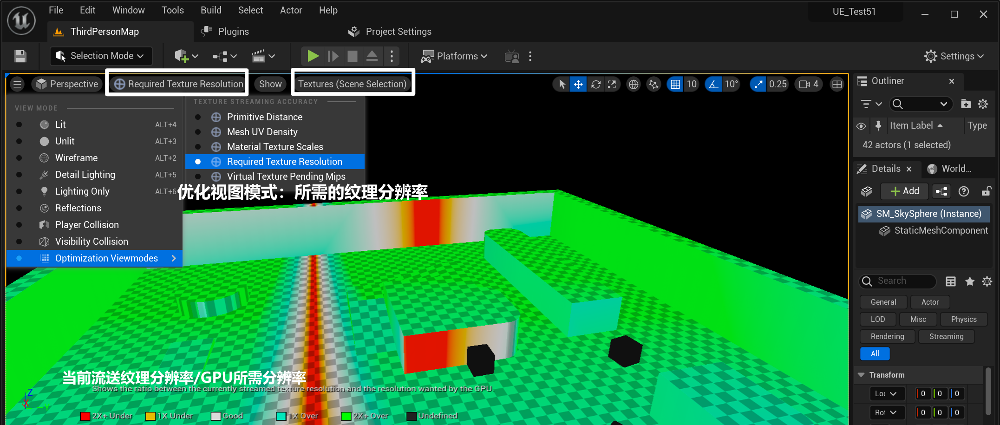Click the Unreal Engine logo icon
The width and height of the screenshot is (1000, 425).
[21, 20]
